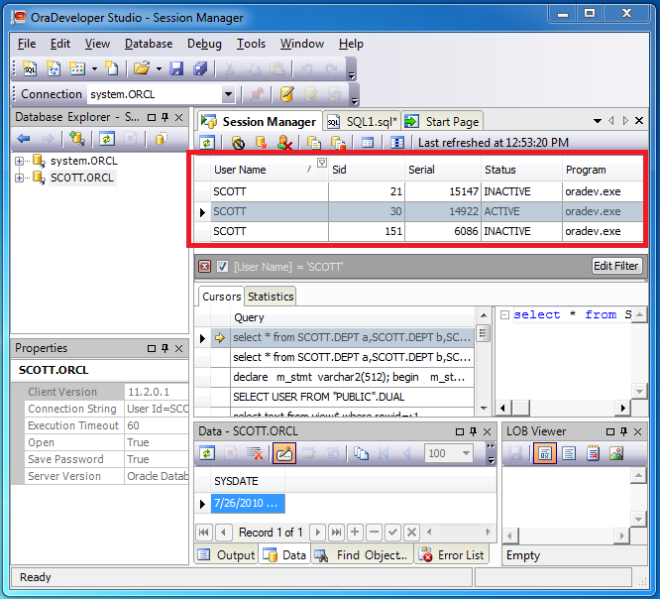The image size is (660, 599).
Task: Open document tabs list dropdown arrow
Action: click(x=598, y=121)
